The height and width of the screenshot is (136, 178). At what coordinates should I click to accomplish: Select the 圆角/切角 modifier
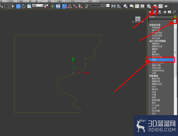coord(156,65)
